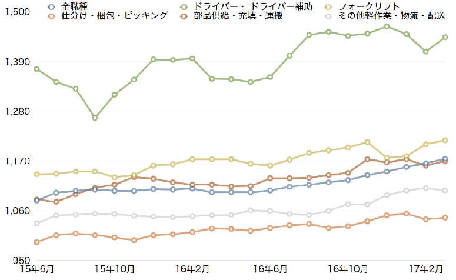Click the blue 全職種 legend marker
Screen dimensions: 456x280
coord(52,6)
